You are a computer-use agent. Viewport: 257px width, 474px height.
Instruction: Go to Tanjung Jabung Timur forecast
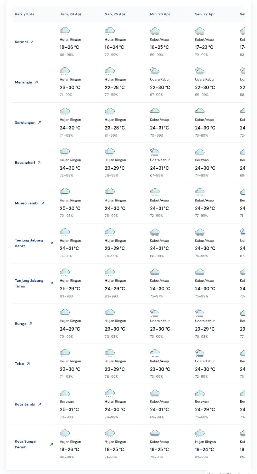[29, 284]
